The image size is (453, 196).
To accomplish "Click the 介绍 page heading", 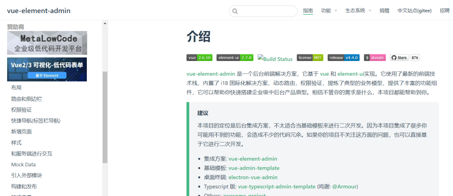I will (x=199, y=36).
